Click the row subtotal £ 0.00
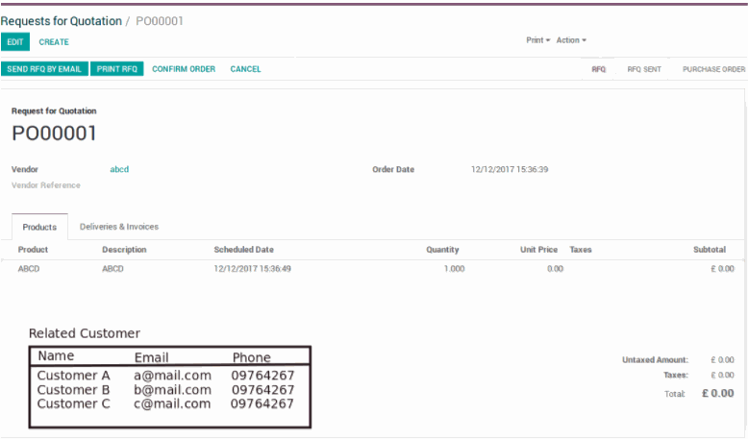This screenshot has height=439, width=748. coord(722,269)
